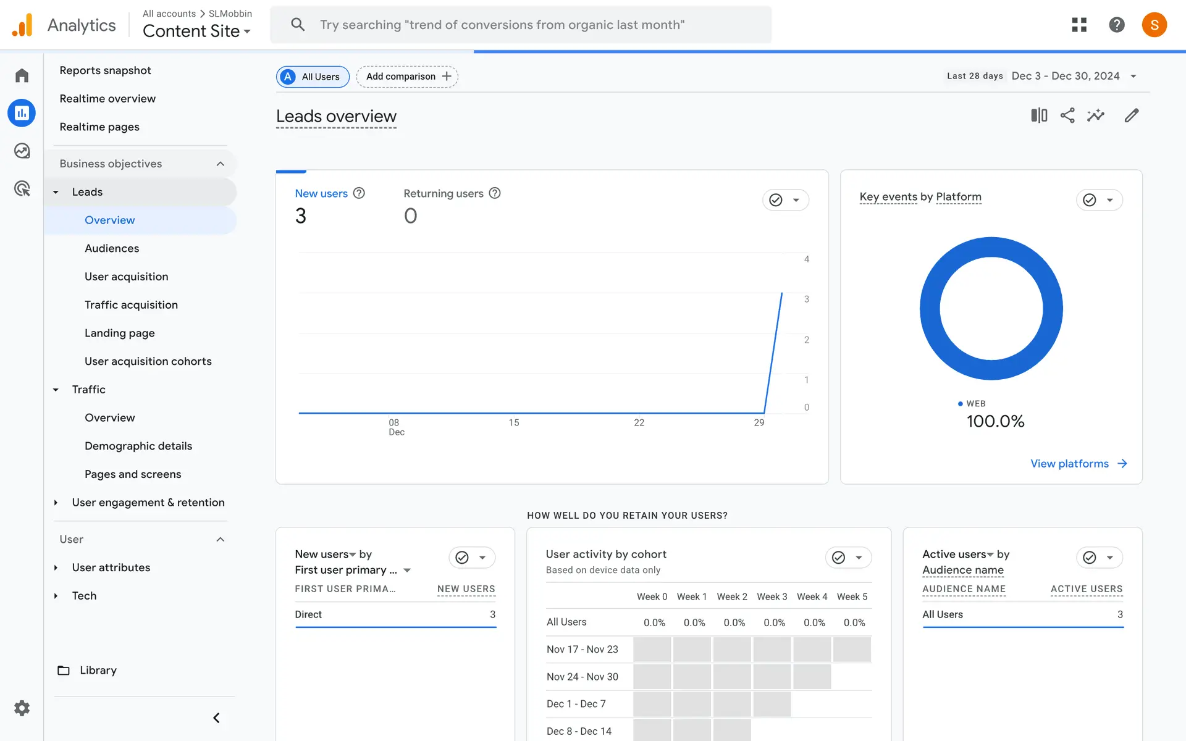The width and height of the screenshot is (1186, 741).
Task: Open the Advertising icon in left rail
Action: 22,188
